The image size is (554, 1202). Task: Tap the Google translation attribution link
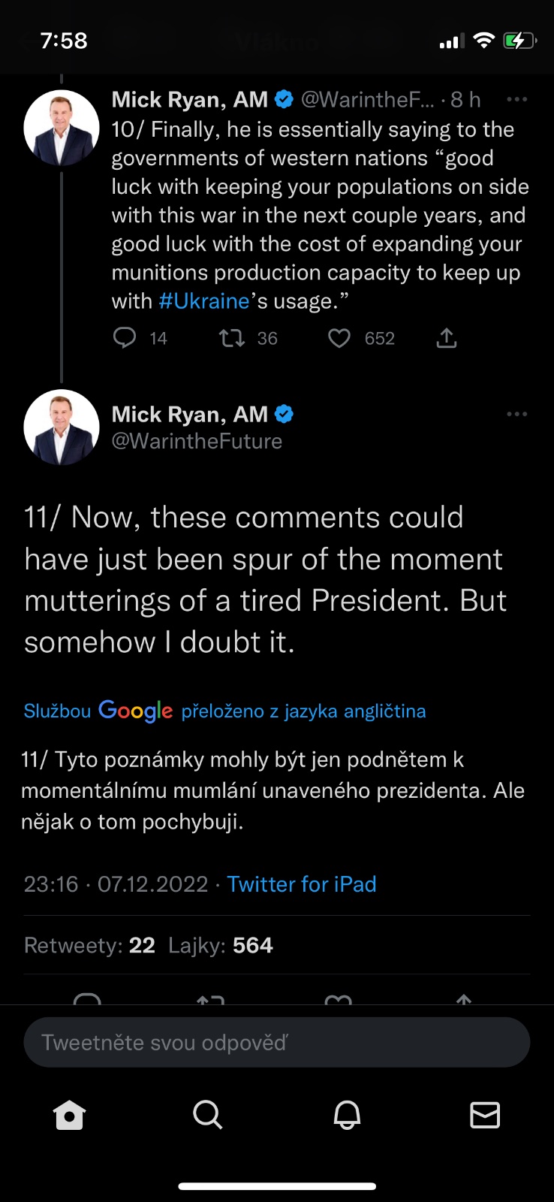click(x=224, y=711)
